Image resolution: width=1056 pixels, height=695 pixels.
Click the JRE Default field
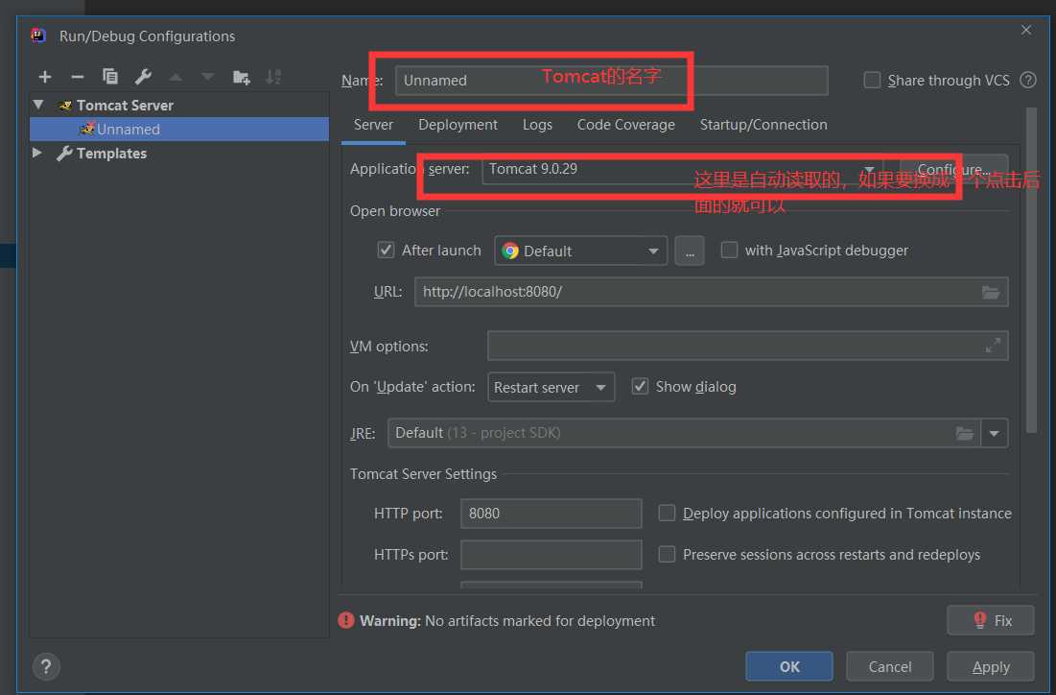click(x=684, y=433)
